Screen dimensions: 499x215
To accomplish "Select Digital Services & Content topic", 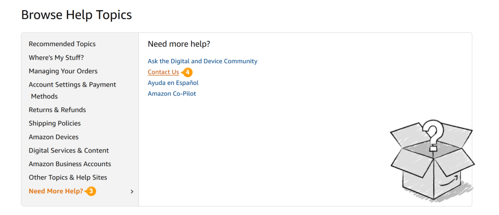I will click(x=68, y=150).
